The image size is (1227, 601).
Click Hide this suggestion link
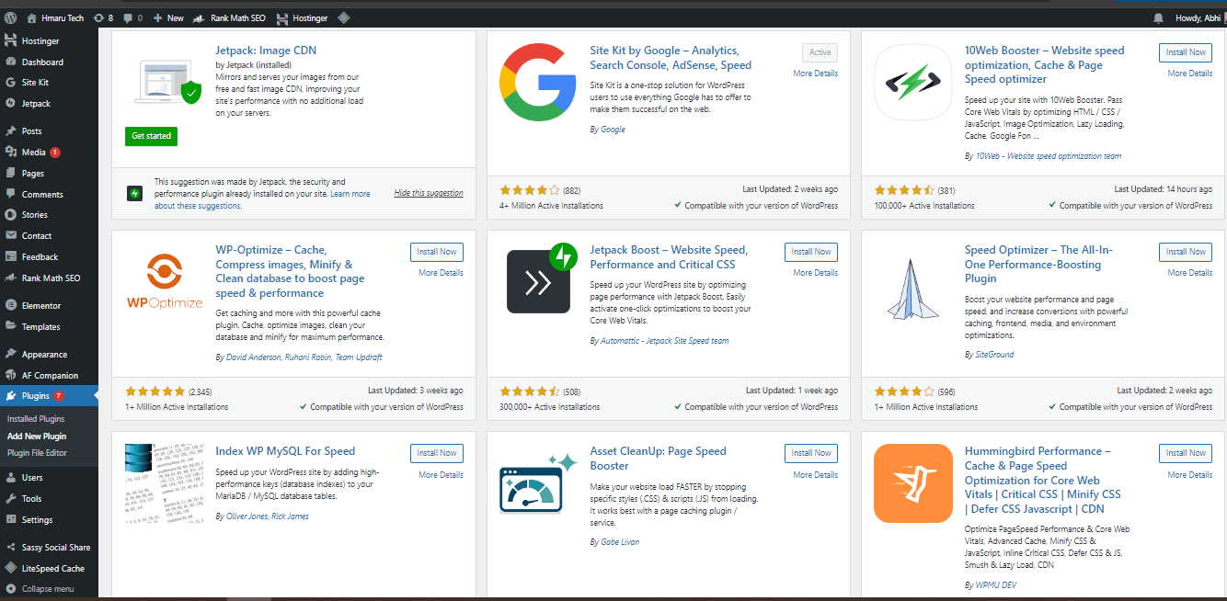coord(429,193)
